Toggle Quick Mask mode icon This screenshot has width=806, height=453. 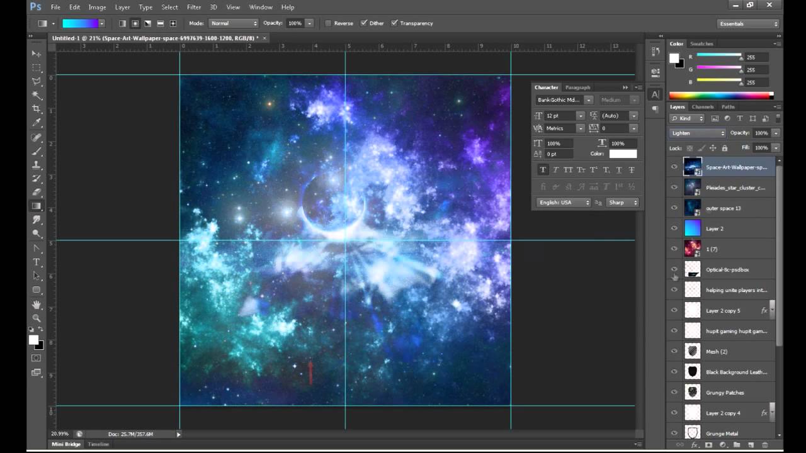tap(37, 358)
